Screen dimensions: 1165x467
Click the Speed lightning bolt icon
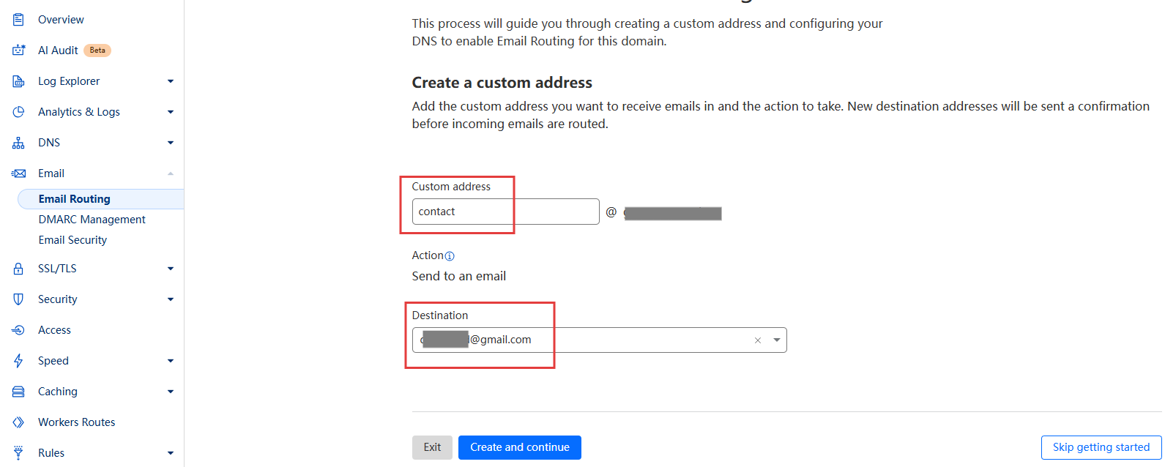pyautogui.click(x=18, y=361)
